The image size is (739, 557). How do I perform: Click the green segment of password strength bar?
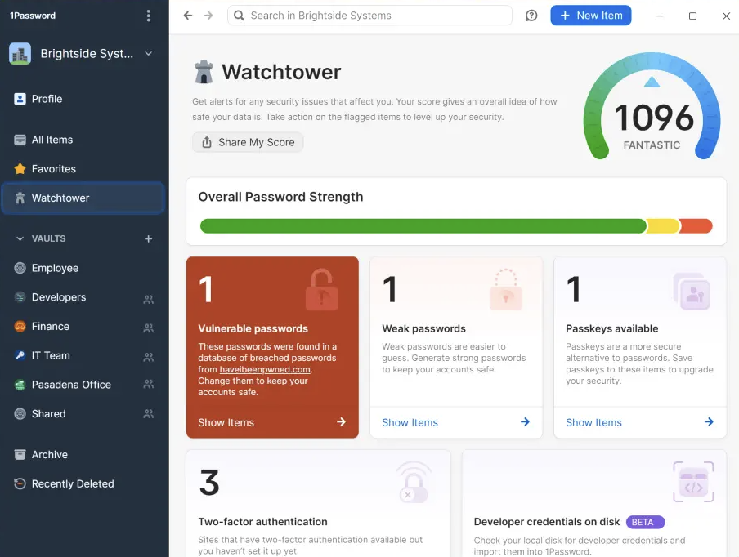(x=423, y=226)
